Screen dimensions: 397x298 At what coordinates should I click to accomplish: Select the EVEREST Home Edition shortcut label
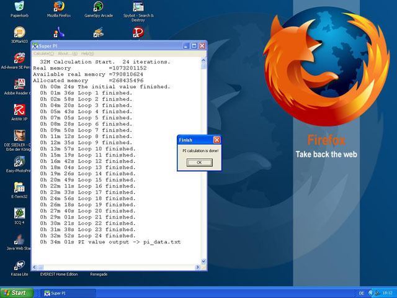point(59,274)
